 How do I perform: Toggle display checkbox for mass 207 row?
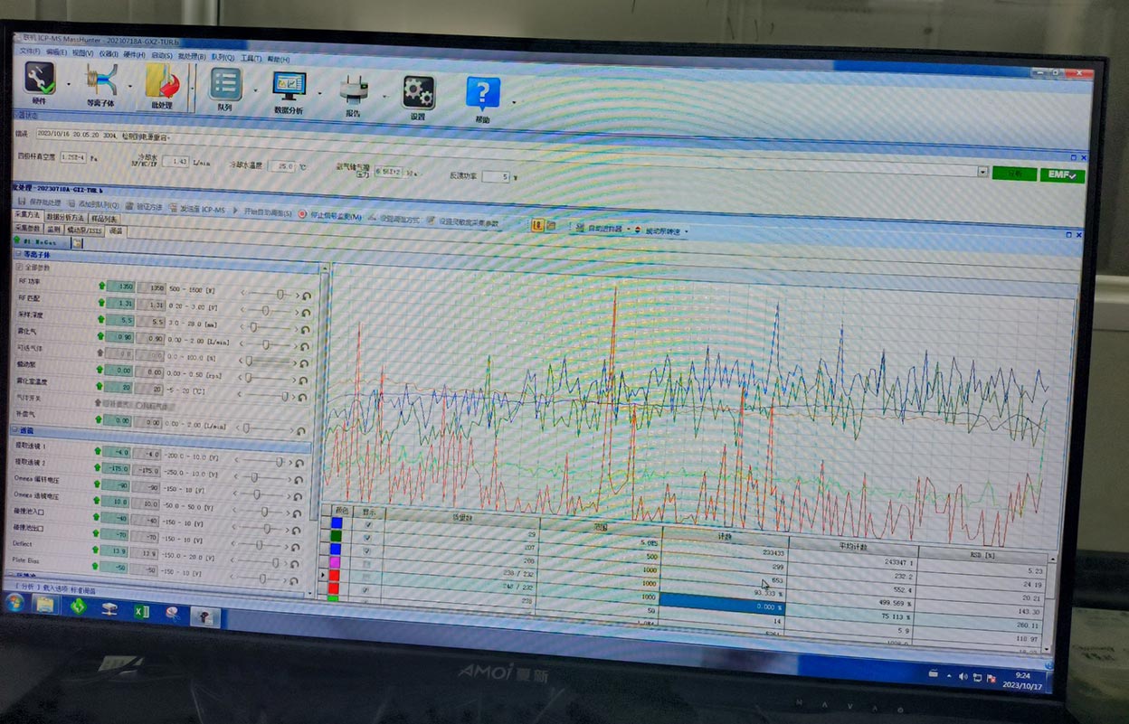(x=366, y=537)
